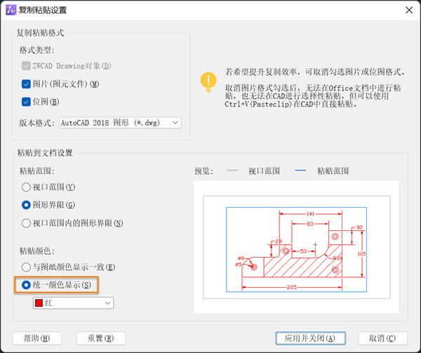The image size is (421, 353).
Task: Click the 帮助(H) button
Action: click(x=37, y=338)
